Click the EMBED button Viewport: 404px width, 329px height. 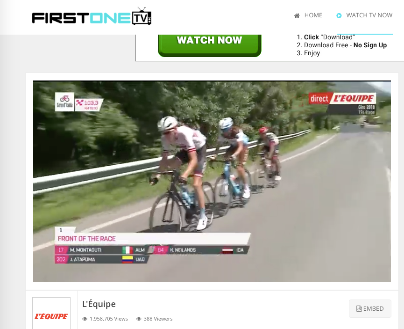click(370, 308)
